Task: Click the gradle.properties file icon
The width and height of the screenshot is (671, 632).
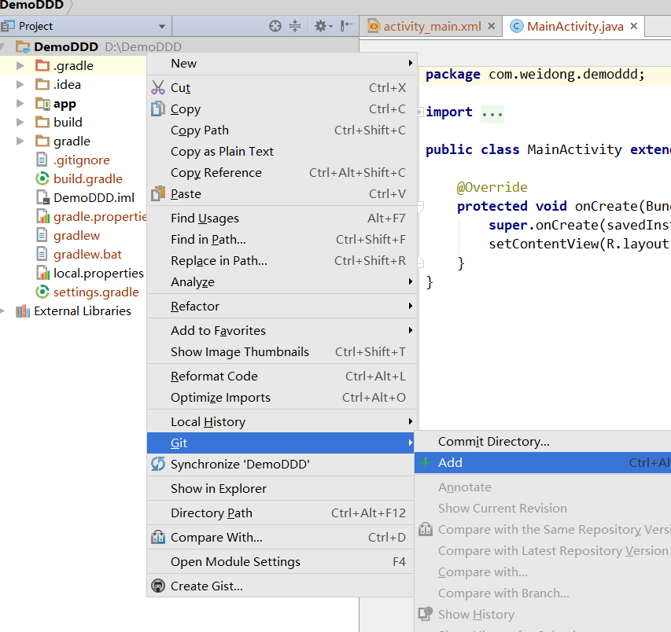Action: point(42,216)
